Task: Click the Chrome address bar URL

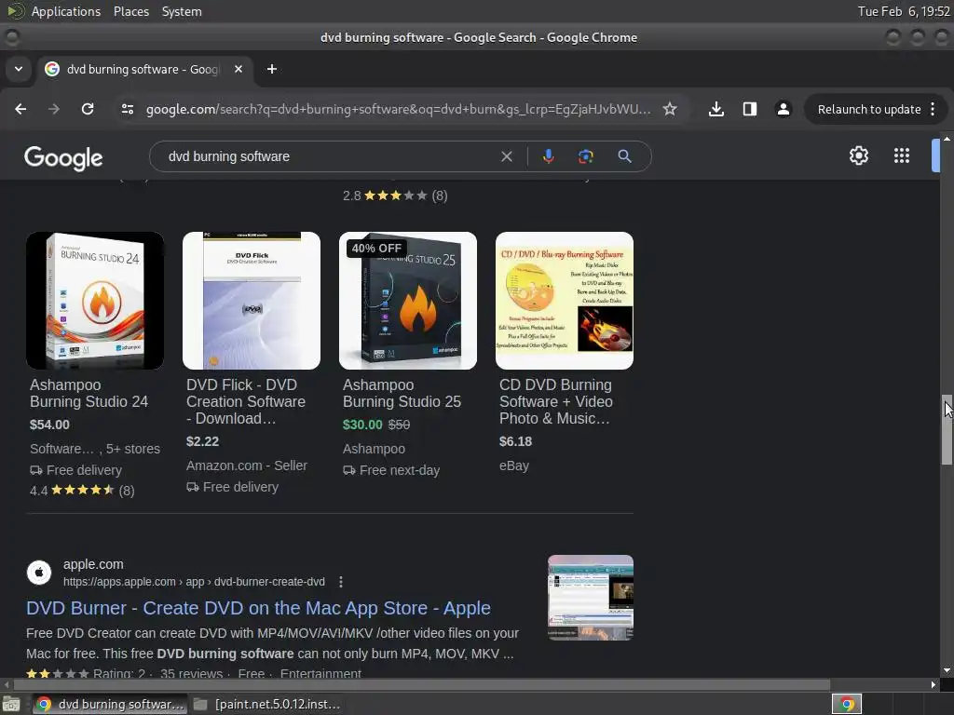Action: [x=398, y=110]
